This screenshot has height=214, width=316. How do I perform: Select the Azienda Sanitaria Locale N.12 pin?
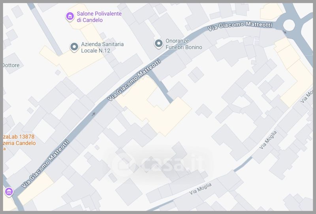[x=74, y=47]
